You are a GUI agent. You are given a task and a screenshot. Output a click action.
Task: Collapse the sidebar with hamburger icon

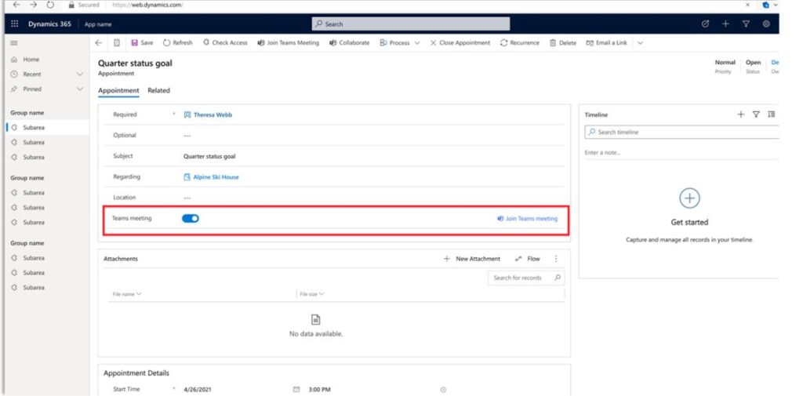[14, 43]
